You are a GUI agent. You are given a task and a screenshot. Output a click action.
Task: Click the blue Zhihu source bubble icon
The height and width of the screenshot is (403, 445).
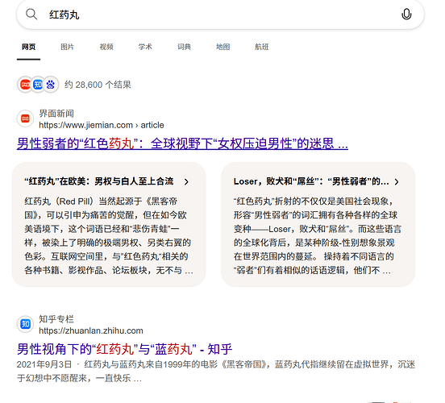coord(38,85)
